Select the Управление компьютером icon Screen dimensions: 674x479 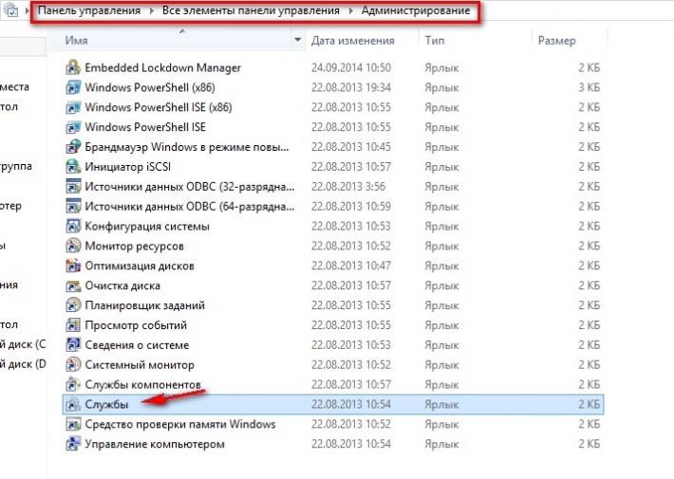[73, 444]
